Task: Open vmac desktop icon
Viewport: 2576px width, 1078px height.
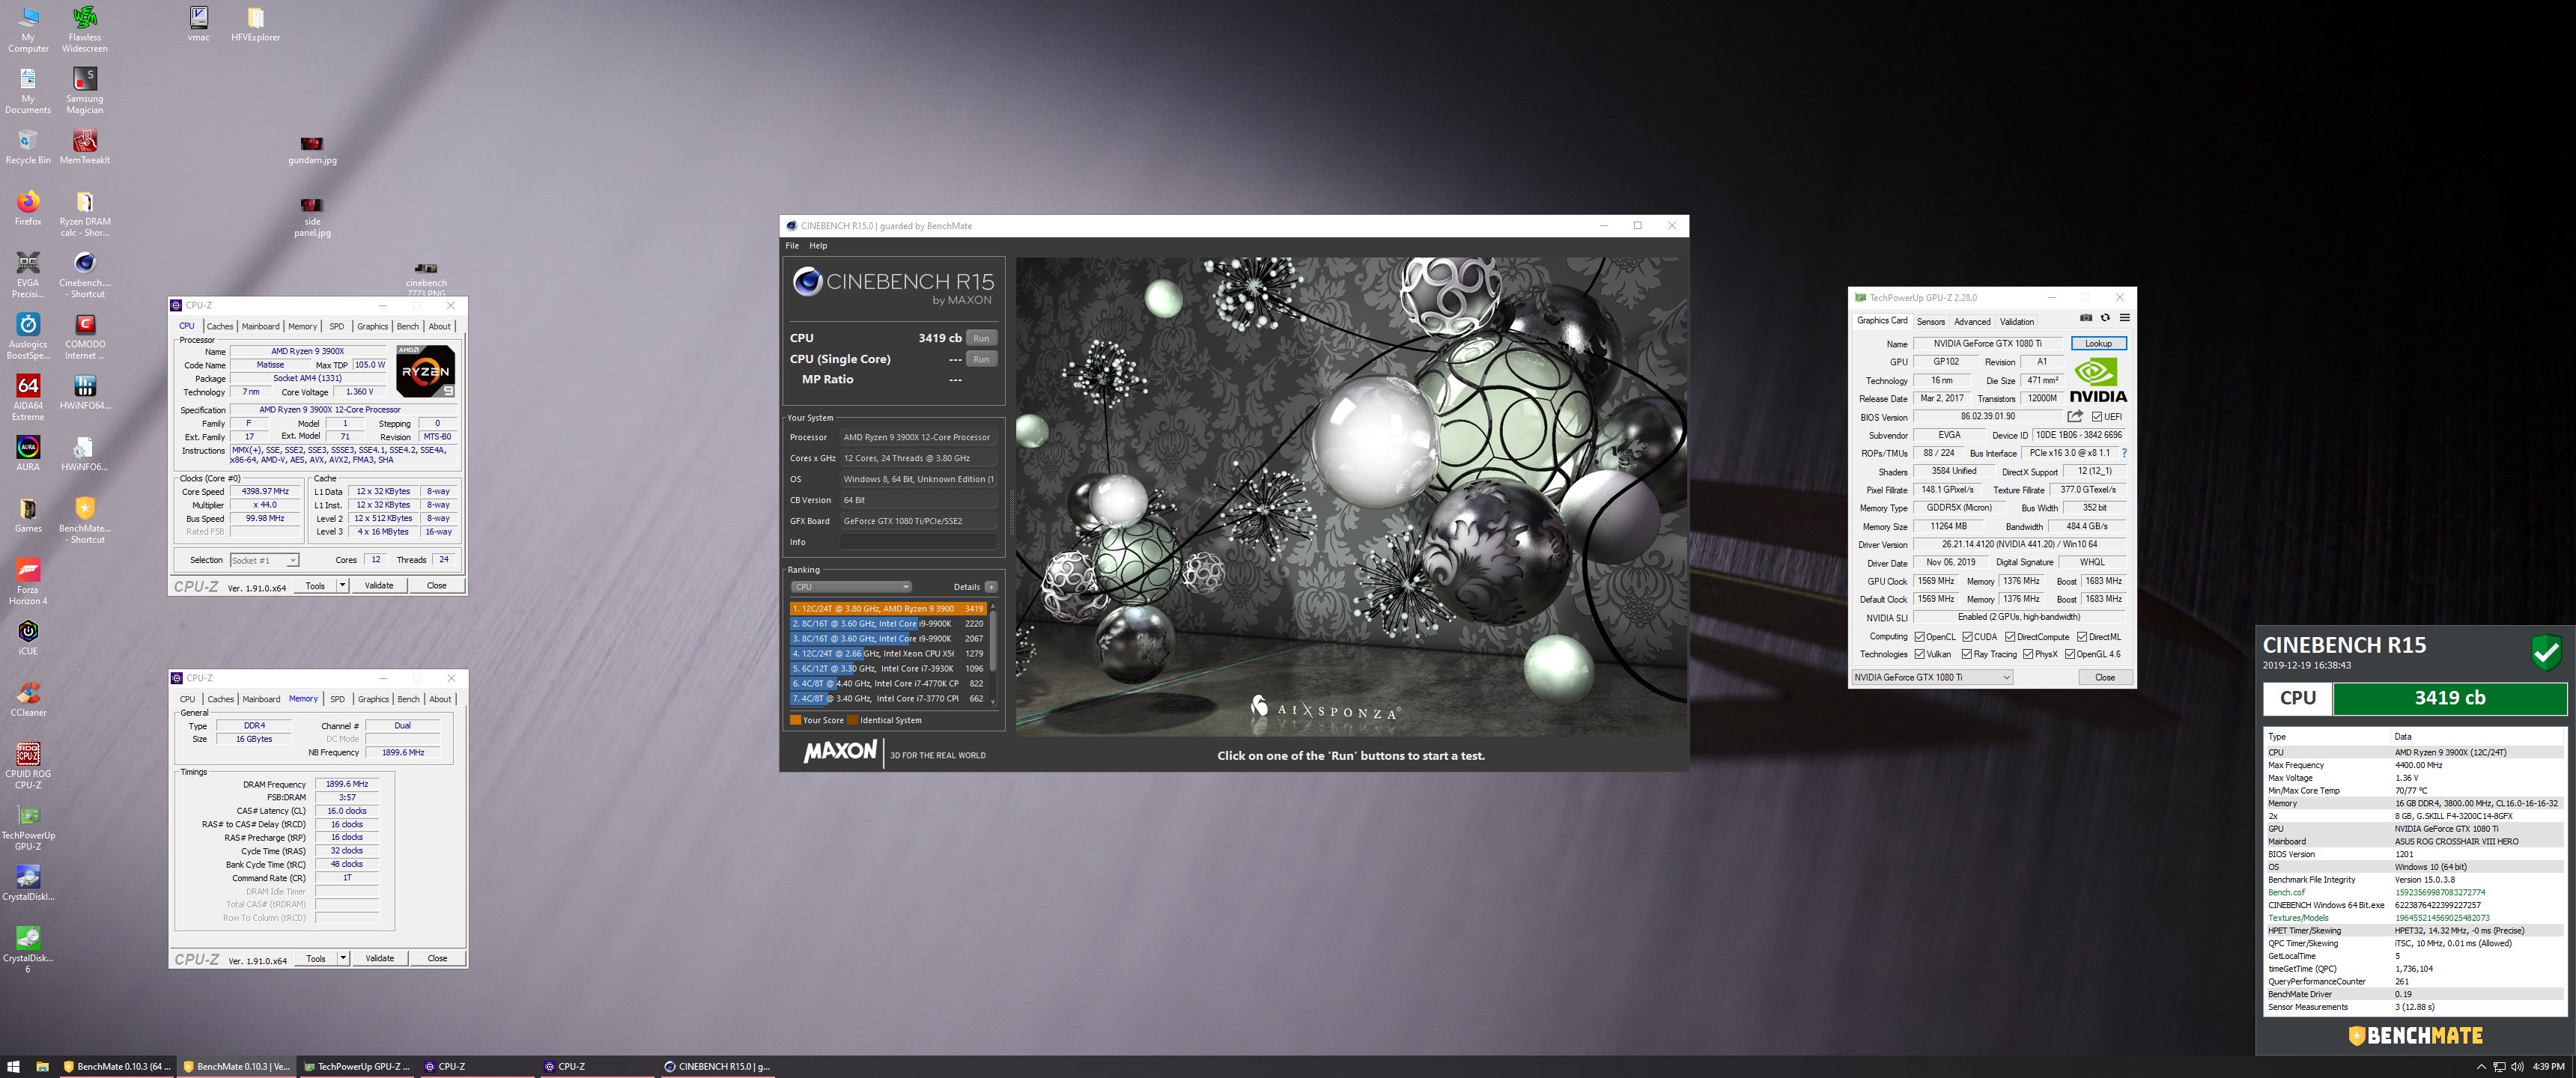Action: 199,24
